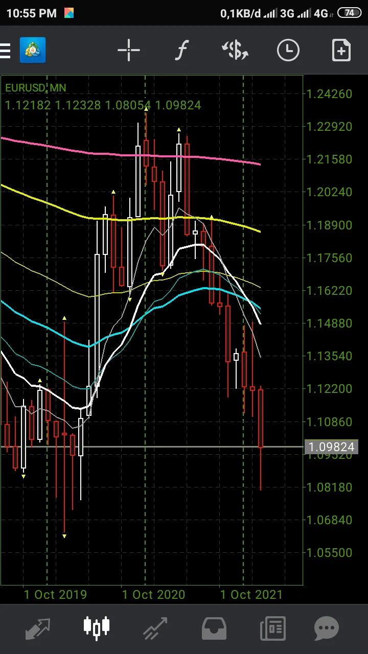
Task: Tap the 1.20240 price scale label
Action: pos(330,192)
